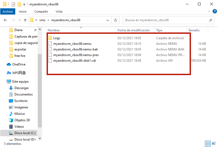Click the vms breadcrumb in address bar
Image resolution: width=218 pixels, height=147 pixels.
coord(42,20)
